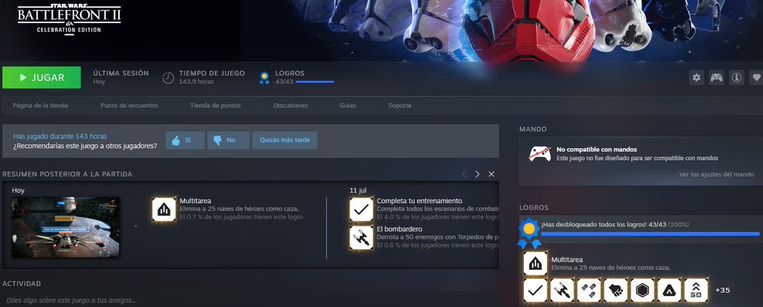Viewport: 763px width, 307px height.
Task: Click the Battlefront II game logo
Action: pos(69,20)
